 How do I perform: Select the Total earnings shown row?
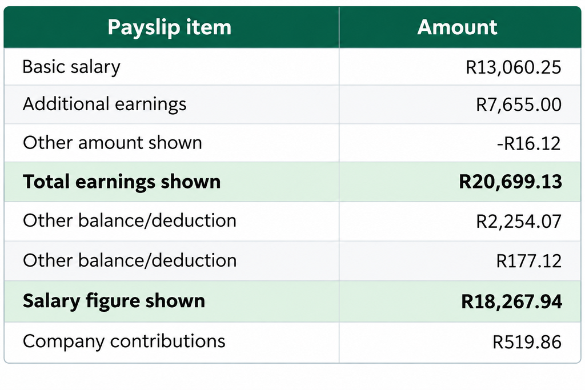click(x=292, y=182)
